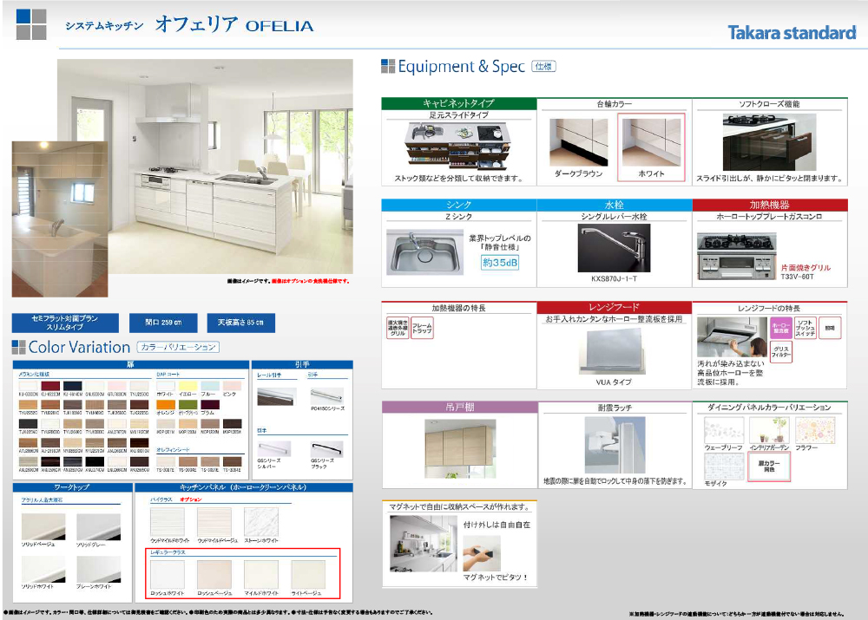The image size is (868, 620).
Task: Pick the プラム DAP coat swatch
Action: coord(210,404)
